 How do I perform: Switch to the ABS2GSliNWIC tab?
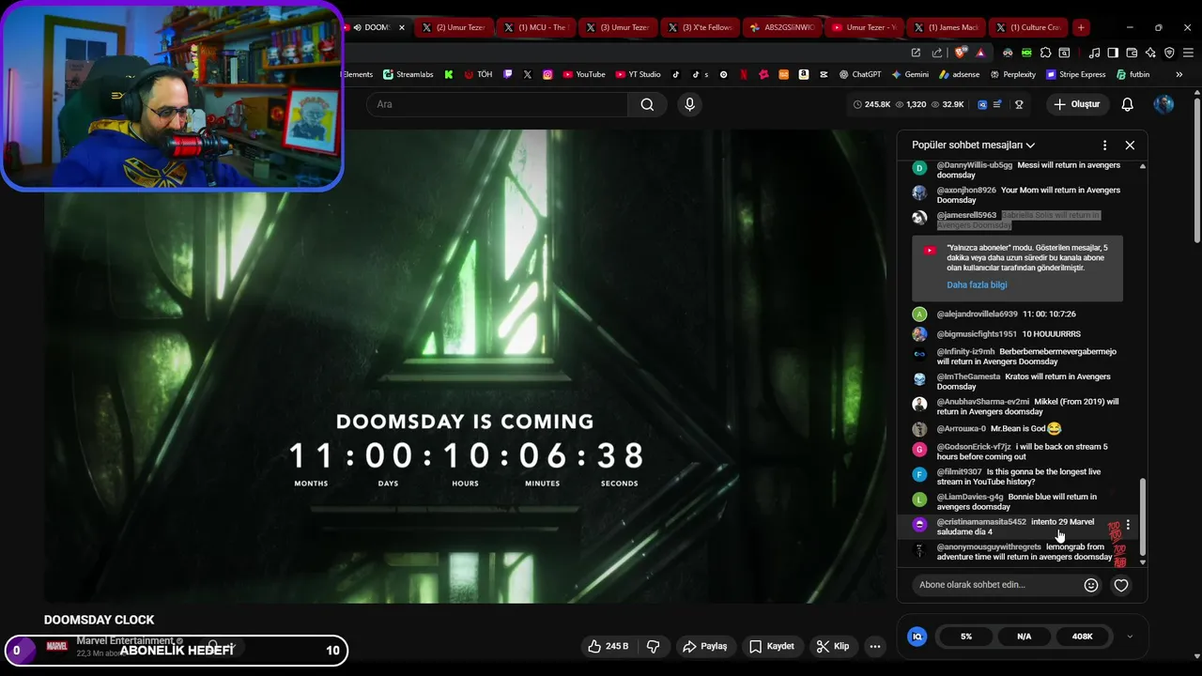pos(782,27)
